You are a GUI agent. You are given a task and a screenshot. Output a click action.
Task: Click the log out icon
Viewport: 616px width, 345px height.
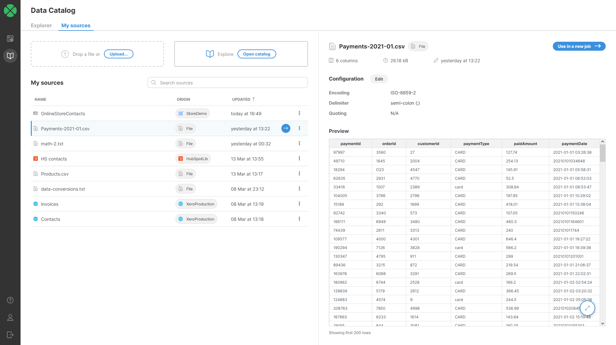pos(10,335)
